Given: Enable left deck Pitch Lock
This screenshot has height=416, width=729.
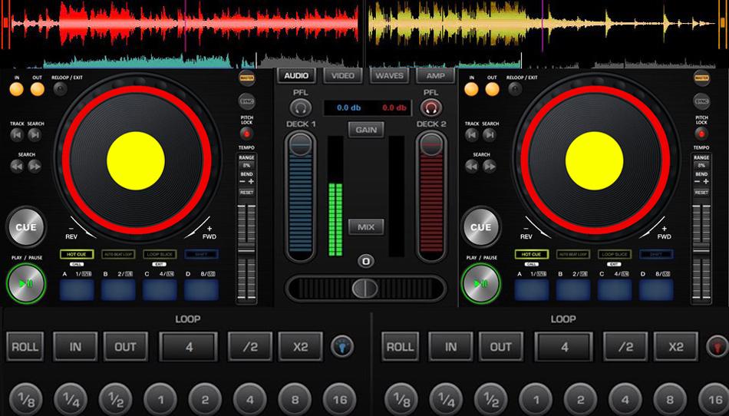Looking at the screenshot, I should tap(246, 134).
